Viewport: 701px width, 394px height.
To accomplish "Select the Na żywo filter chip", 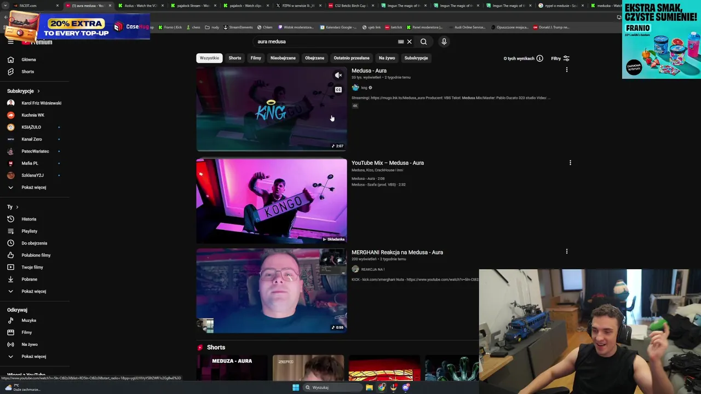I will (387, 58).
